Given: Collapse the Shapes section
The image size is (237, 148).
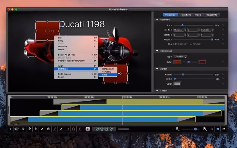Looking at the screenshot, I should pyautogui.click(x=157, y=91).
